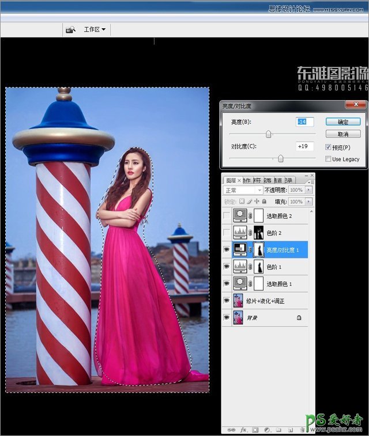Screen dimensions: 369x436
Task: Enable the Use Legacy checkbox
Action: point(328,159)
